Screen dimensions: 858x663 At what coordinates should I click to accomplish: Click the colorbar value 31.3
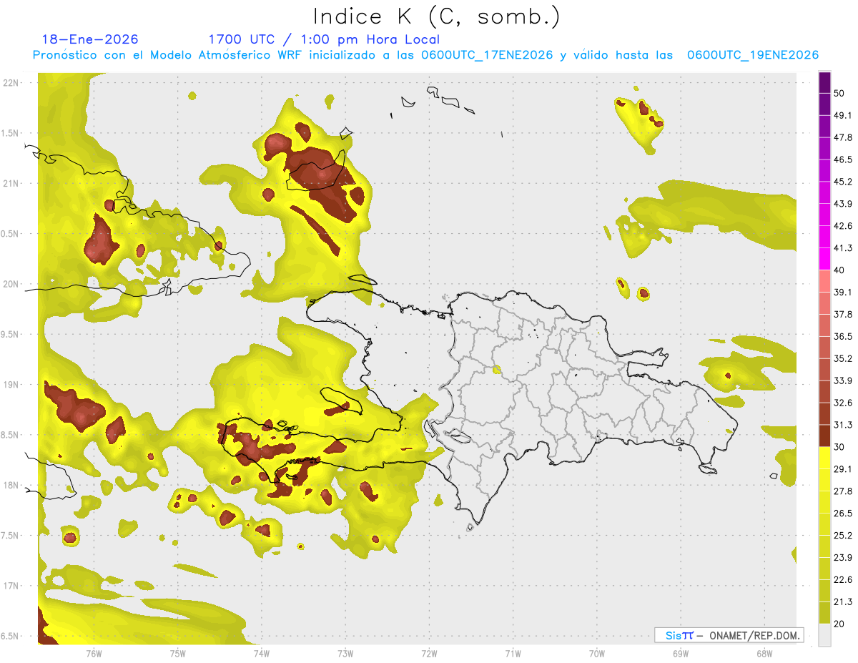(843, 425)
